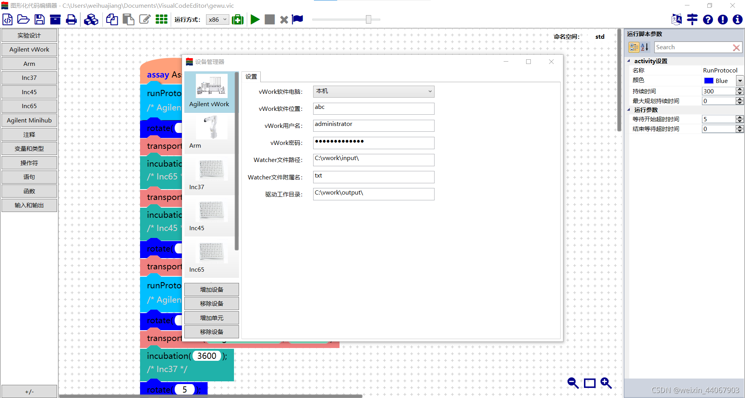Open the 变量和类型 category
The width and height of the screenshot is (745, 398).
(29, 148)
